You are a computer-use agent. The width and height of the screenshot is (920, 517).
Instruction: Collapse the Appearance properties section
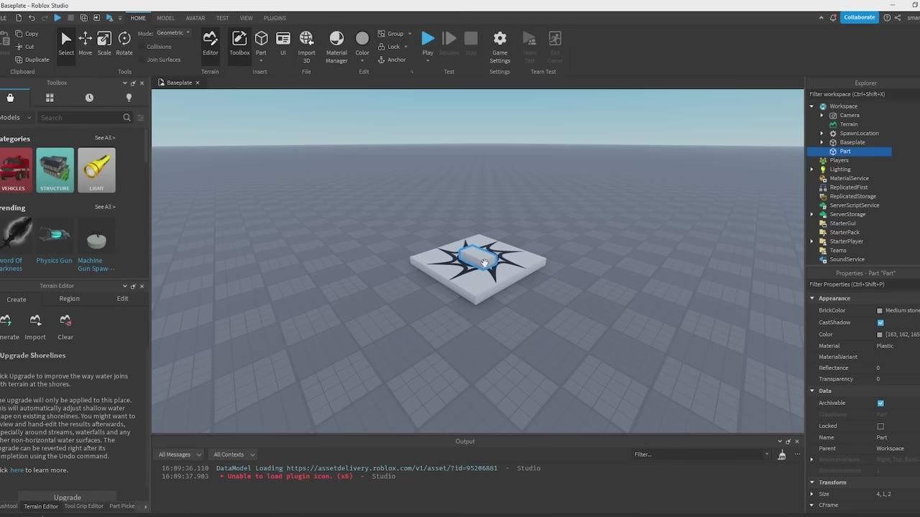(x=812, y=299)
